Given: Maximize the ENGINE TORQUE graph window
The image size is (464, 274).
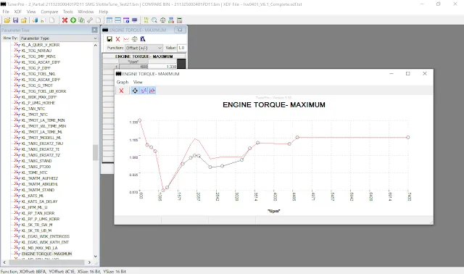Looking at the screenshot, I should 407,73.
